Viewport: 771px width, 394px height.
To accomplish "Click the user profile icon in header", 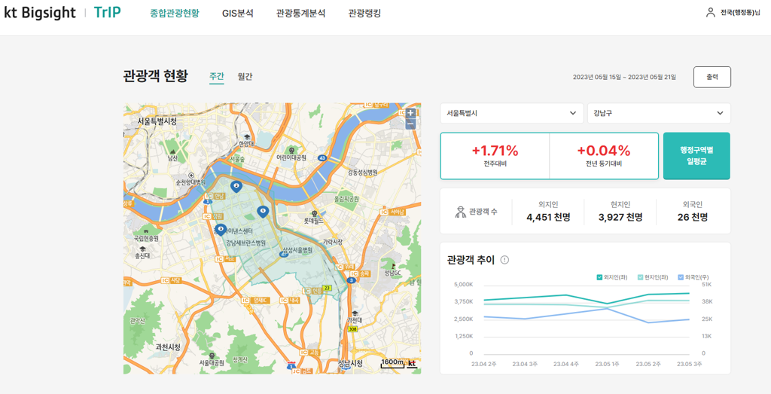I will click(x=710, y=13).
